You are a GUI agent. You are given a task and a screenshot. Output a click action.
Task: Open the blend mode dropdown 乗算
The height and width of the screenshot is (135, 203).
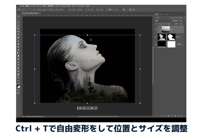click(x=163, y=21)
